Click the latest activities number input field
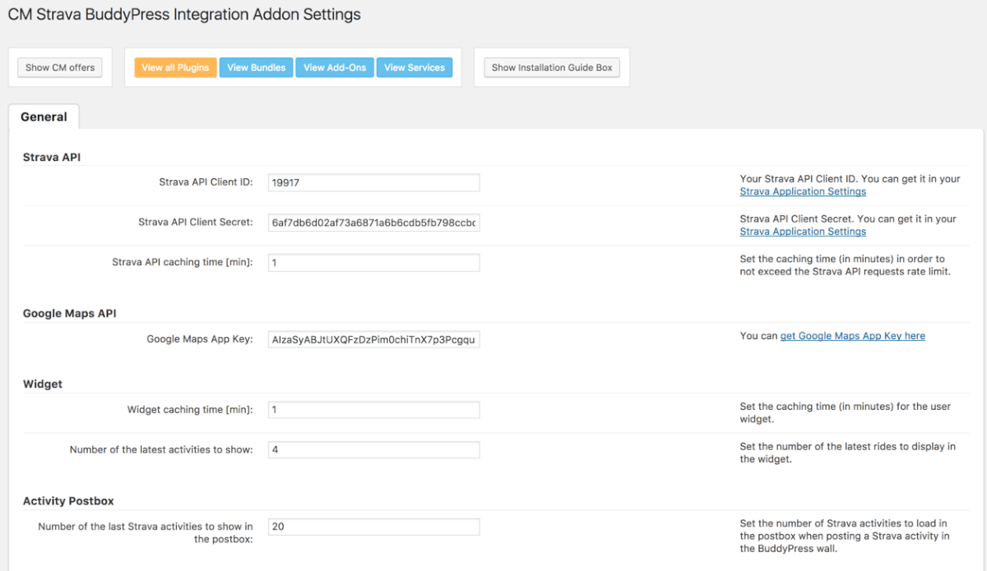 pyautogui.click(x=373, y=449)
